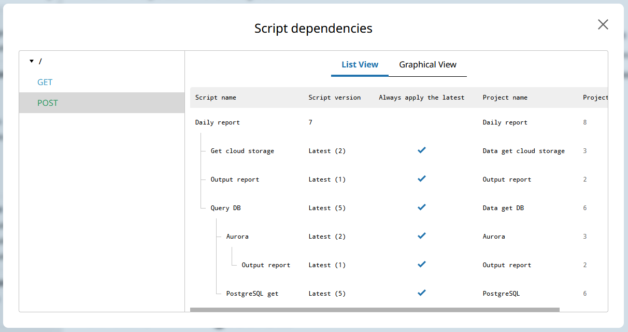The image size is (628, 332).
Task: Select the POST method in tree
Action: coord(48,103)
